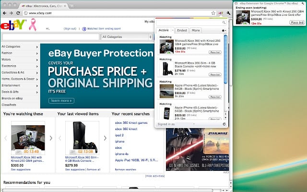Viewport: 307px width, 192px height.
Task: Close the eBay browser tab
Action: pos(65,6)
